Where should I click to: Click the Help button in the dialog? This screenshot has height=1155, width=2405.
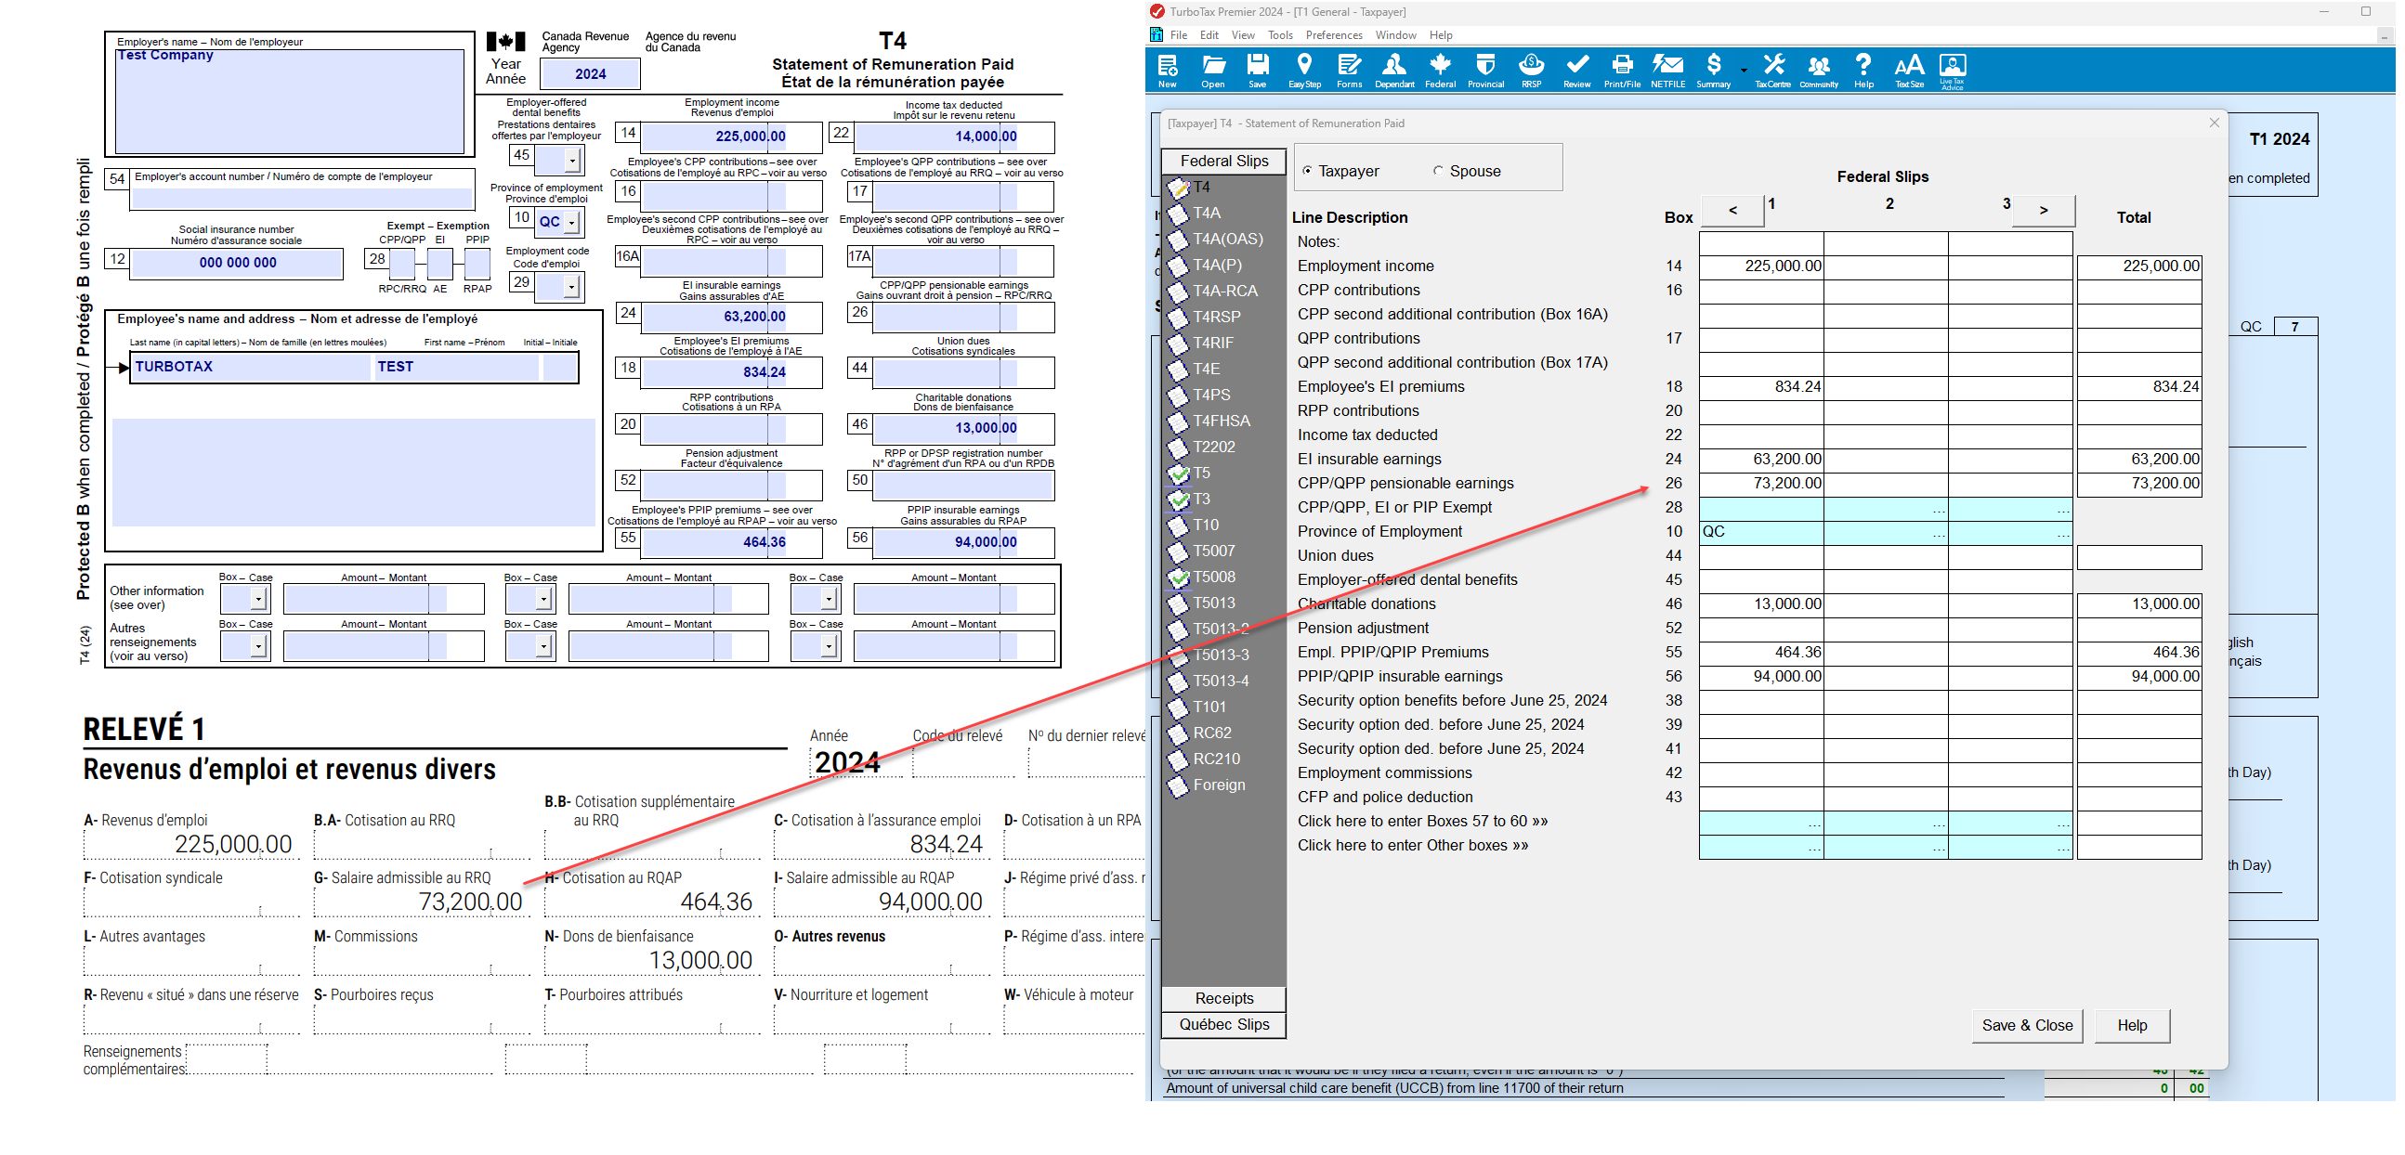[2132, 1025]
